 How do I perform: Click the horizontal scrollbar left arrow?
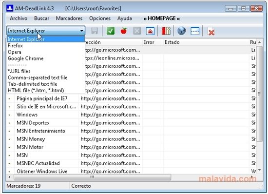10,177
